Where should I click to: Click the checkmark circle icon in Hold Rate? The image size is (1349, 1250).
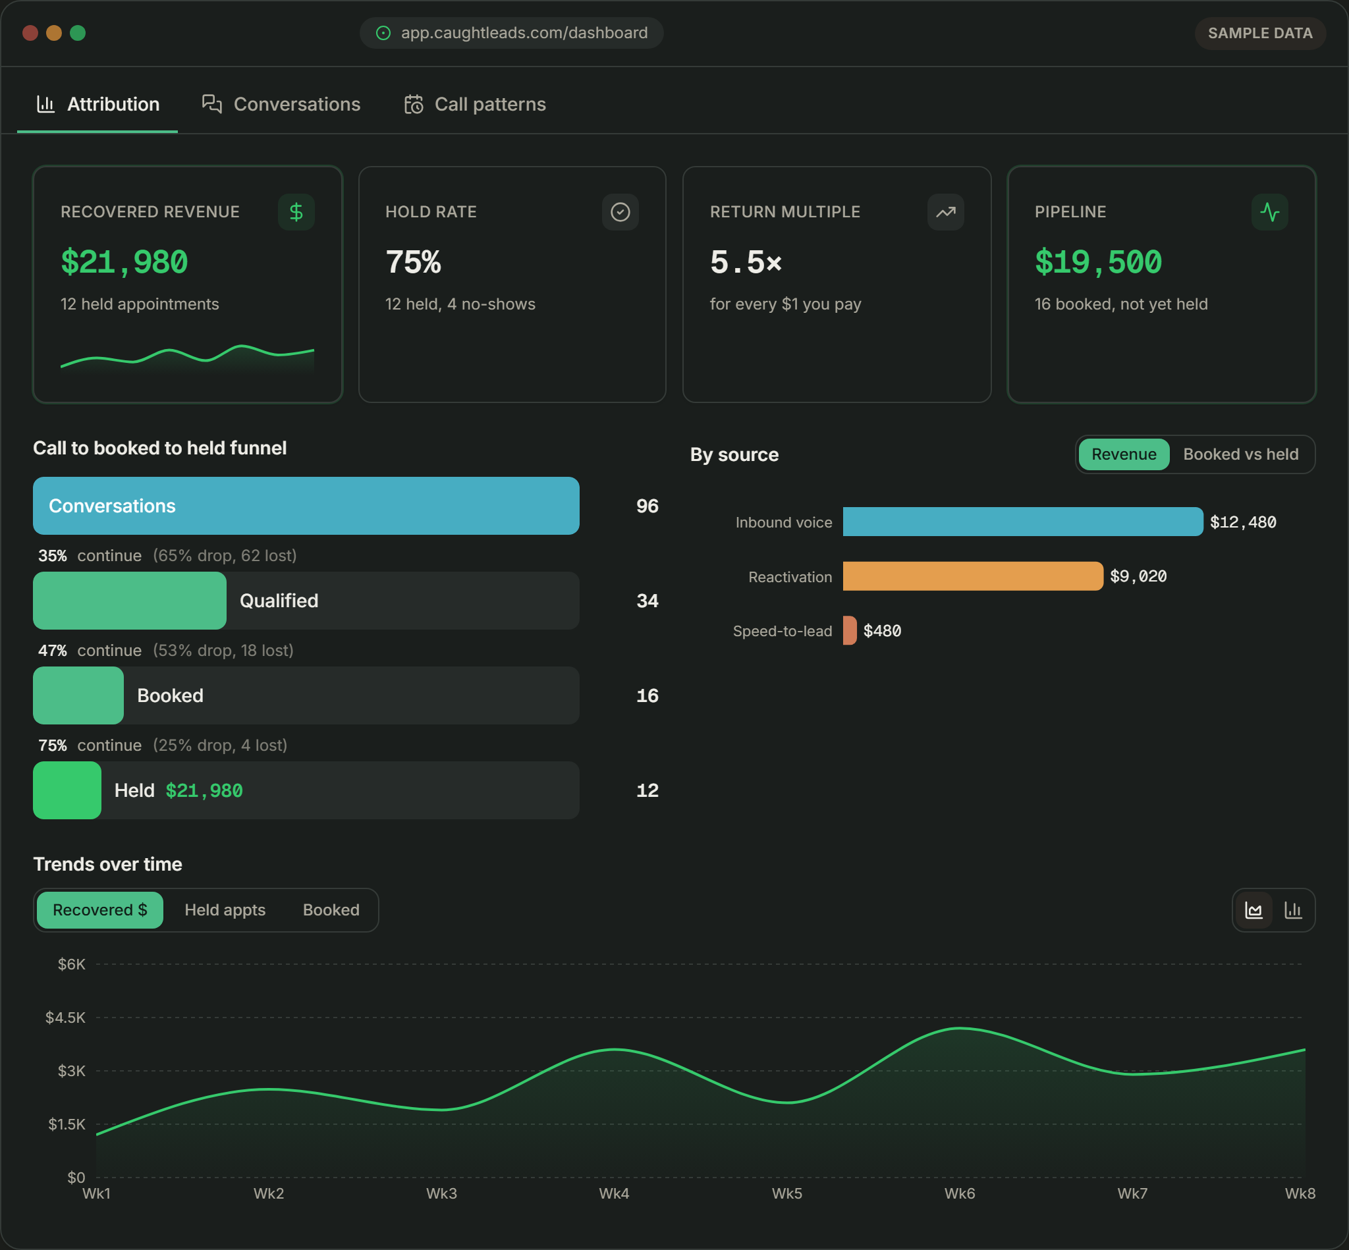[x=620, y=212]
